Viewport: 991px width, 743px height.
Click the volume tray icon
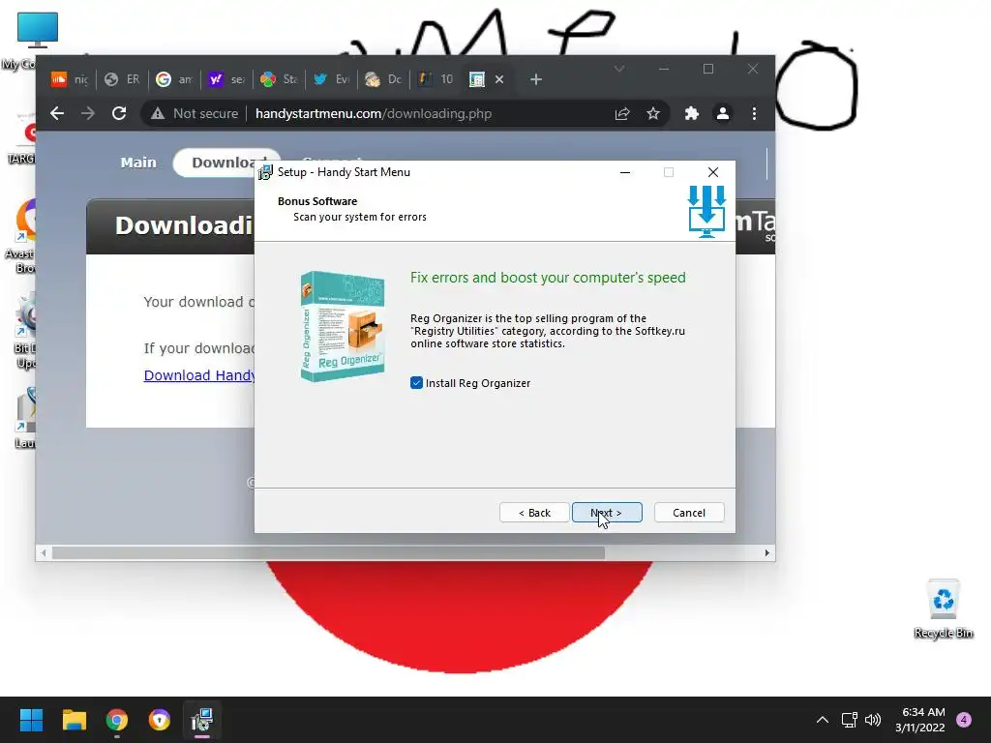coord(873,720)
